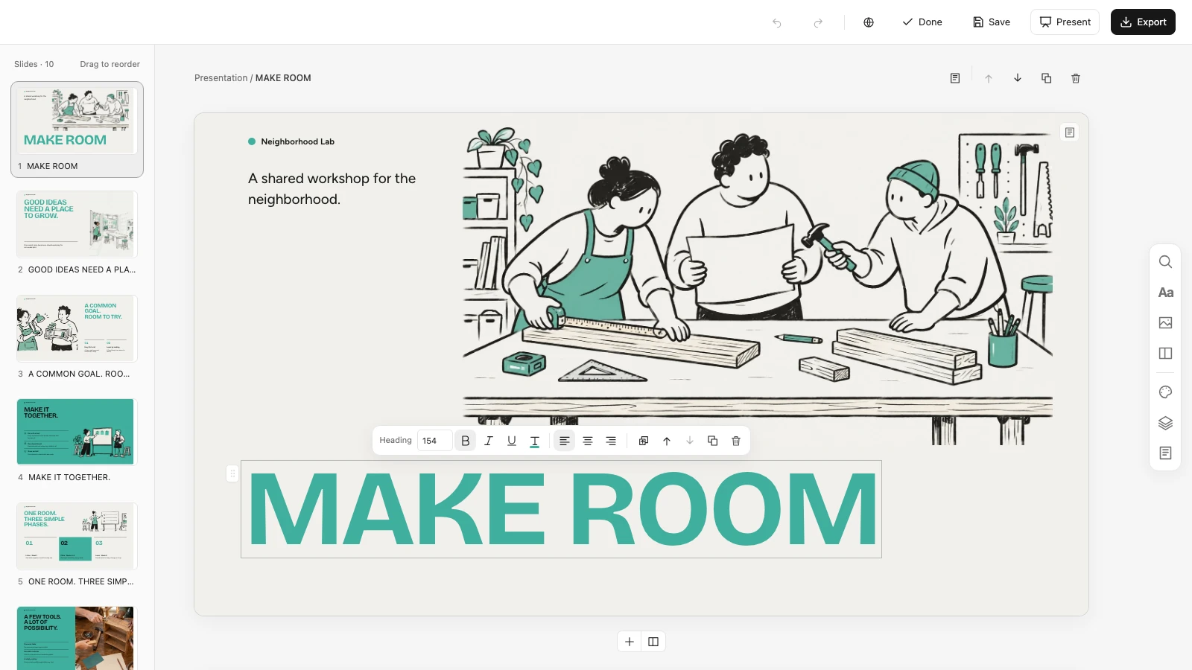Click the layout icon beside the plus button

(653, 642)
